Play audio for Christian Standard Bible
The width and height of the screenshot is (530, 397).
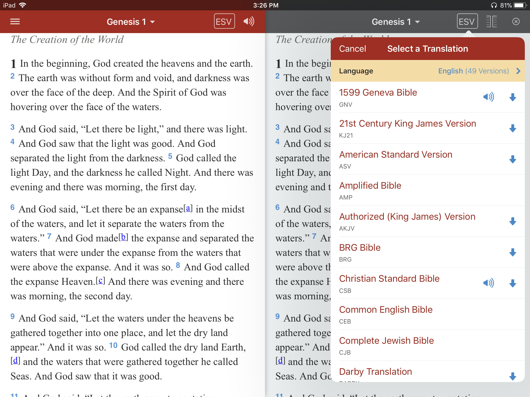click(488, 283)
